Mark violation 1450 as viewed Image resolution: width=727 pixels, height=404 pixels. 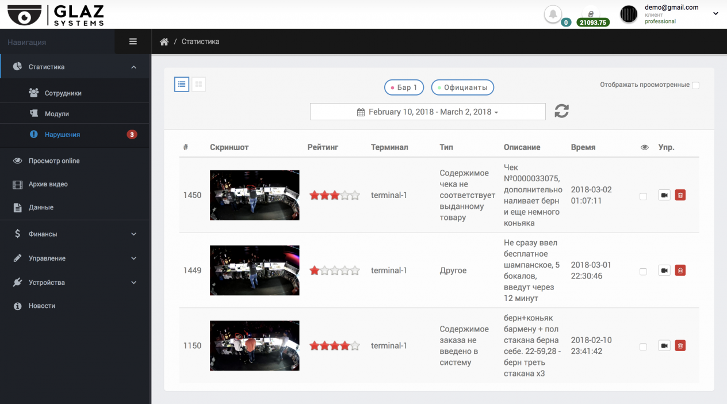tap(643, 196)
